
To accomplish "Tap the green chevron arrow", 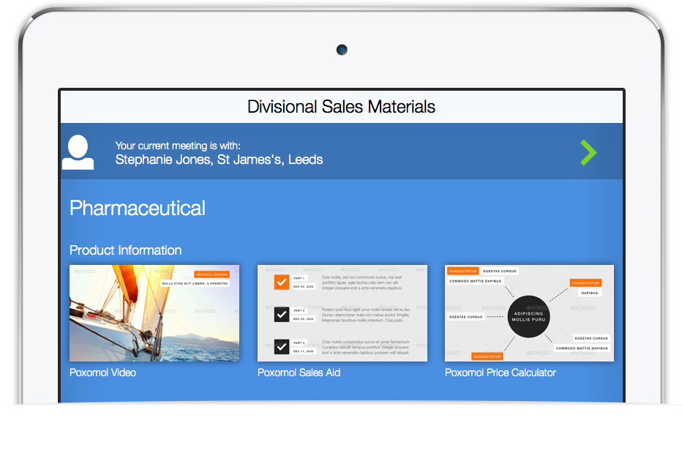I will pyautogui.click(x=588, y=152).
